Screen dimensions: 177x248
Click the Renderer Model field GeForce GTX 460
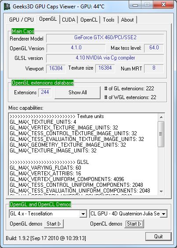(105, 38)
